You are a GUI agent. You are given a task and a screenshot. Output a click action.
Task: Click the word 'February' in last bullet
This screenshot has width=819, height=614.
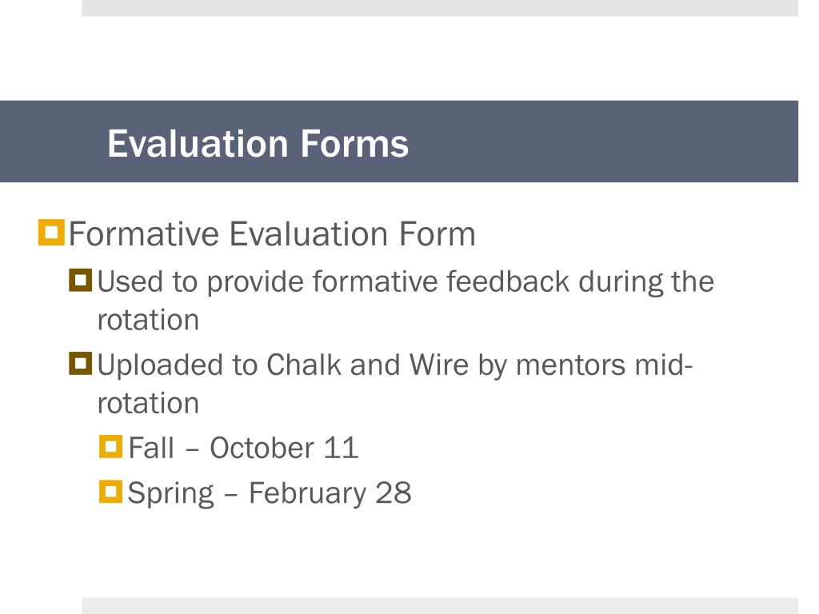[x=308, y=494]
